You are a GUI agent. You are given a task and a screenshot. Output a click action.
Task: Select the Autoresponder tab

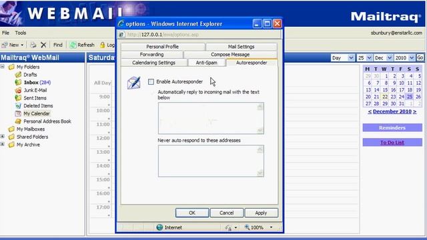point(252,63)
